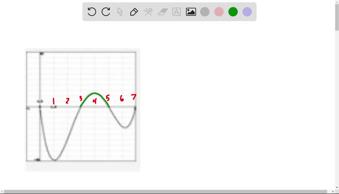Select the pointer/cursor tool

point(119,12)
